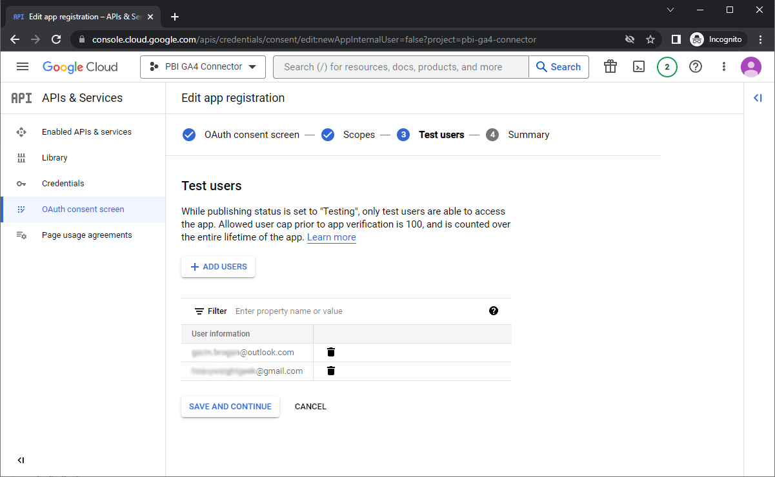Delete the outlook.com test user
The height and width of the screenshot is (477, 775).
click(331, 352)
